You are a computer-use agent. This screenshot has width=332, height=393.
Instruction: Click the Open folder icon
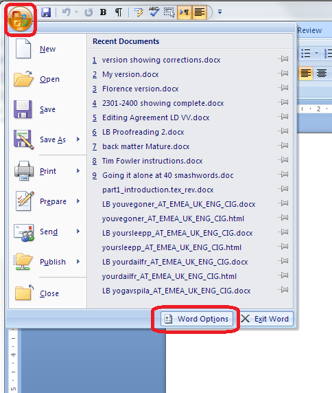click(x=23, y=79)
